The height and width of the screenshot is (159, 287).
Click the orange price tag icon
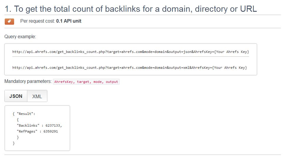coord(9,21)
